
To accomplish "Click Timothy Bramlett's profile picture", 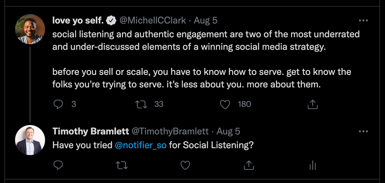I will (30, 140).
